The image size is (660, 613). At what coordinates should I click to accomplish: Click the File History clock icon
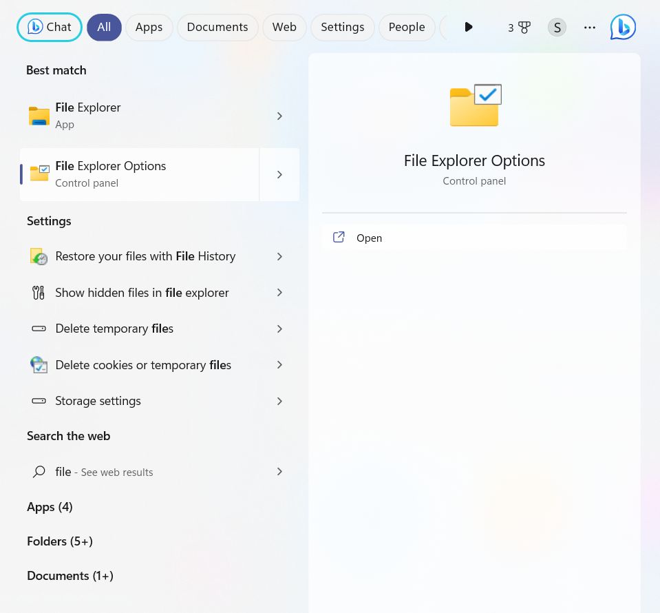[39, 257]
